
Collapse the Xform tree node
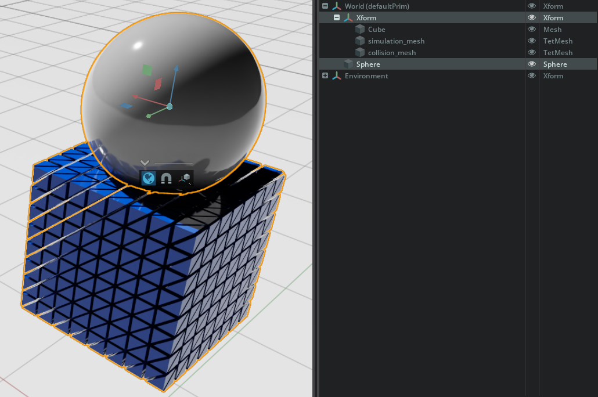point(337,18)
